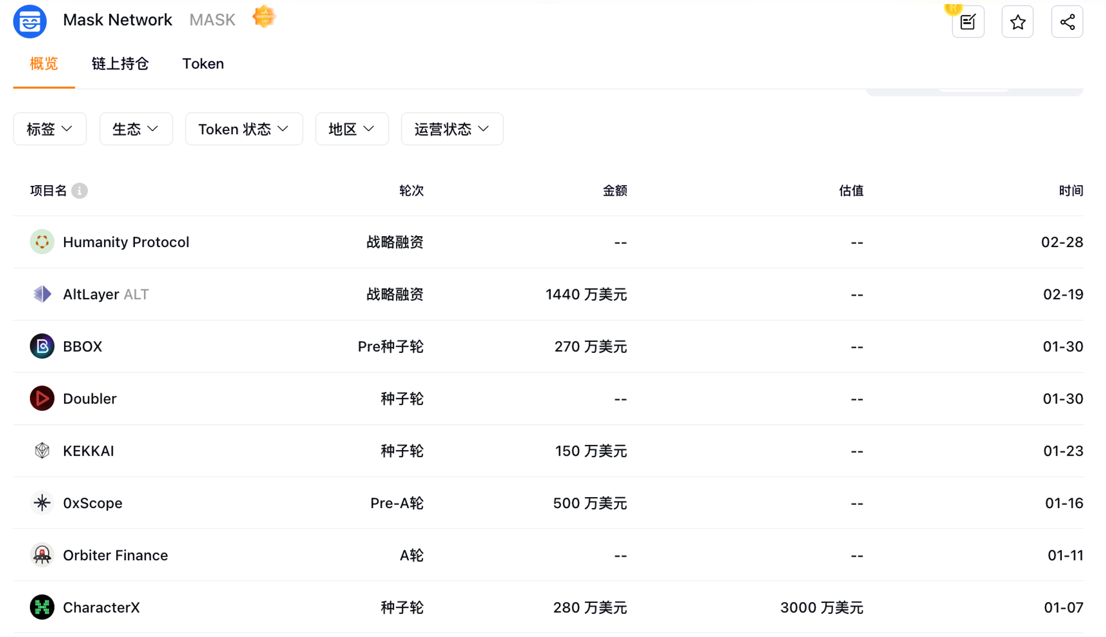
Task: Click the 01-07 date cell
Action: 1063,607
